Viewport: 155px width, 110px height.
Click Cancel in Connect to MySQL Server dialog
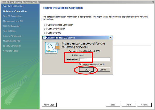tap(103, 69)
